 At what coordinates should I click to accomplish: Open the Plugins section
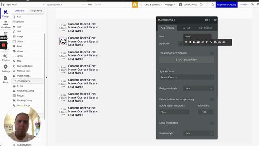(x=6, y=57)
